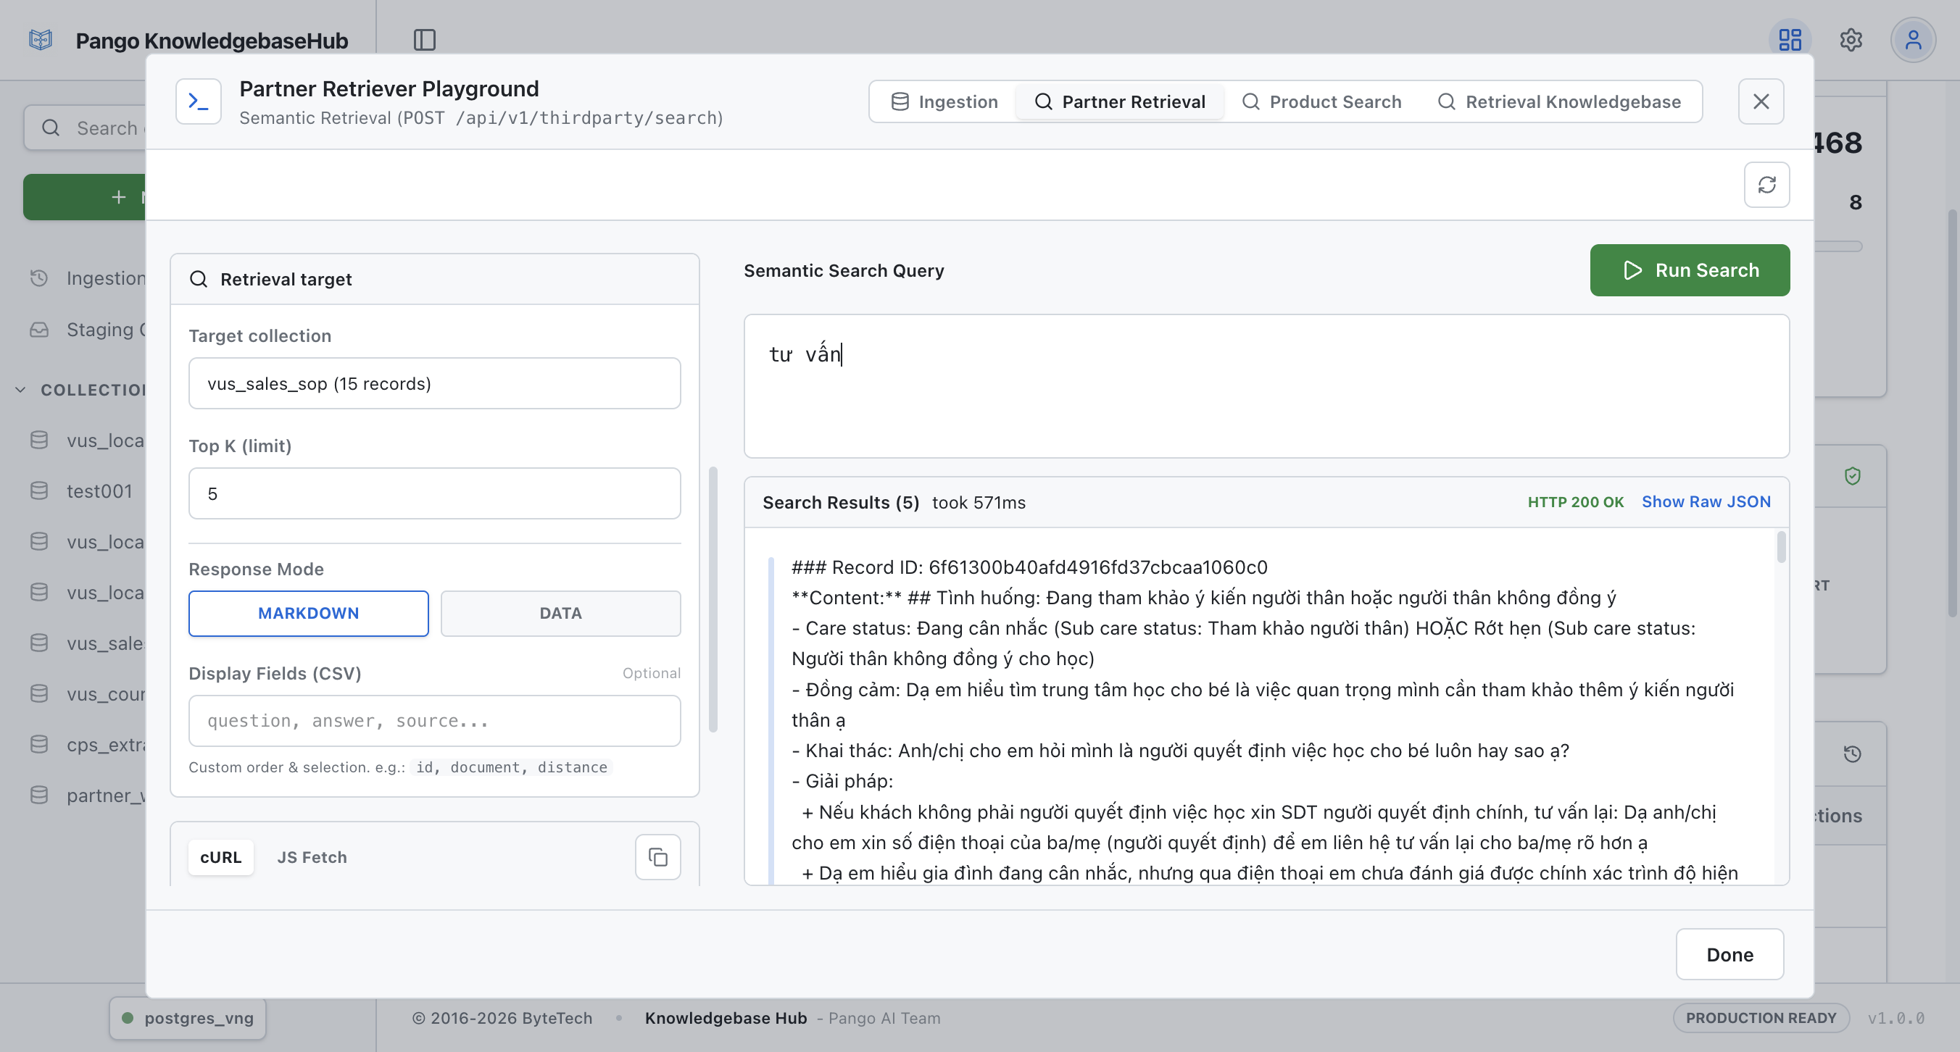Click the database icon beside vus_cour collection
The image size is (1960, 1052).
(39, 694)
